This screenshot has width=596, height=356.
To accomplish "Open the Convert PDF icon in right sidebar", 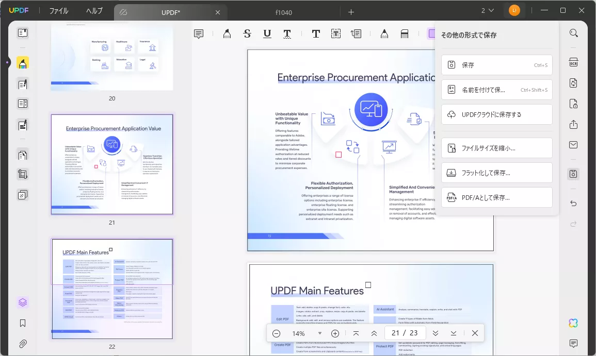I will [574, 83].
